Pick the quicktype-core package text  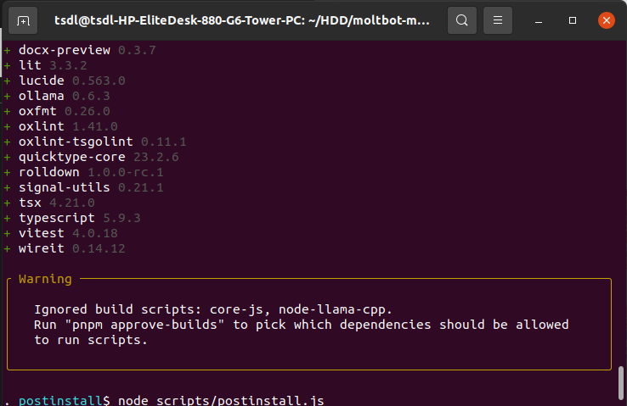click(71, 157)
